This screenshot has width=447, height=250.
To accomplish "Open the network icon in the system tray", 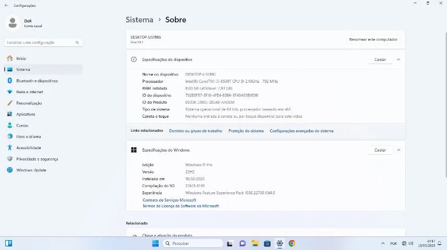I will (x=404, y=243).
